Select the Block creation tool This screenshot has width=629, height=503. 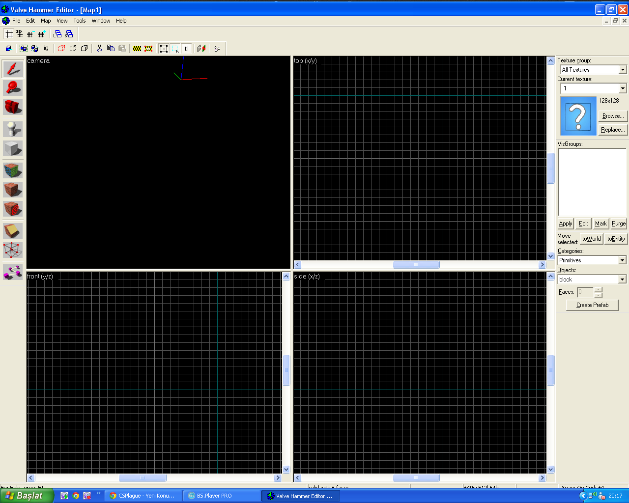[x=13, y=148]
